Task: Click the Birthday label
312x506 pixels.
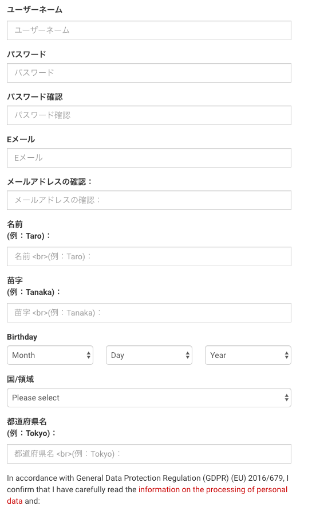Action: click(x=22, y=337)
